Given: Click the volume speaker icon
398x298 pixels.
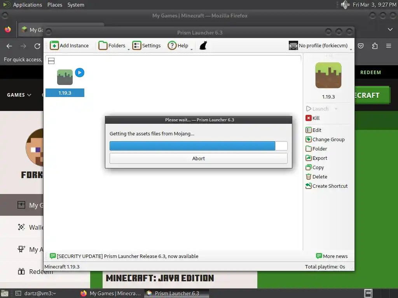Looking at the screenshot, I should [x=345, y=5].
